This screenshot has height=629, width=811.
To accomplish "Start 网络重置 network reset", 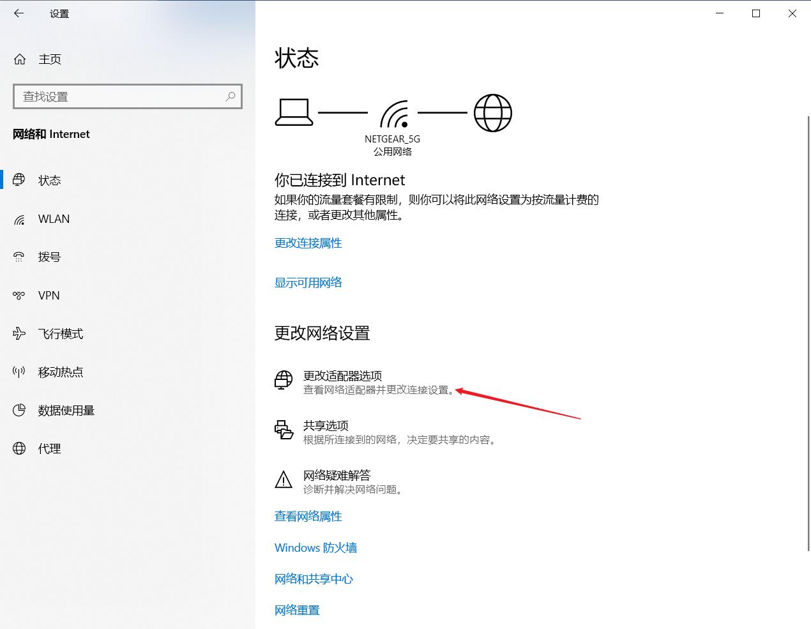I will (x=296, y=610).
